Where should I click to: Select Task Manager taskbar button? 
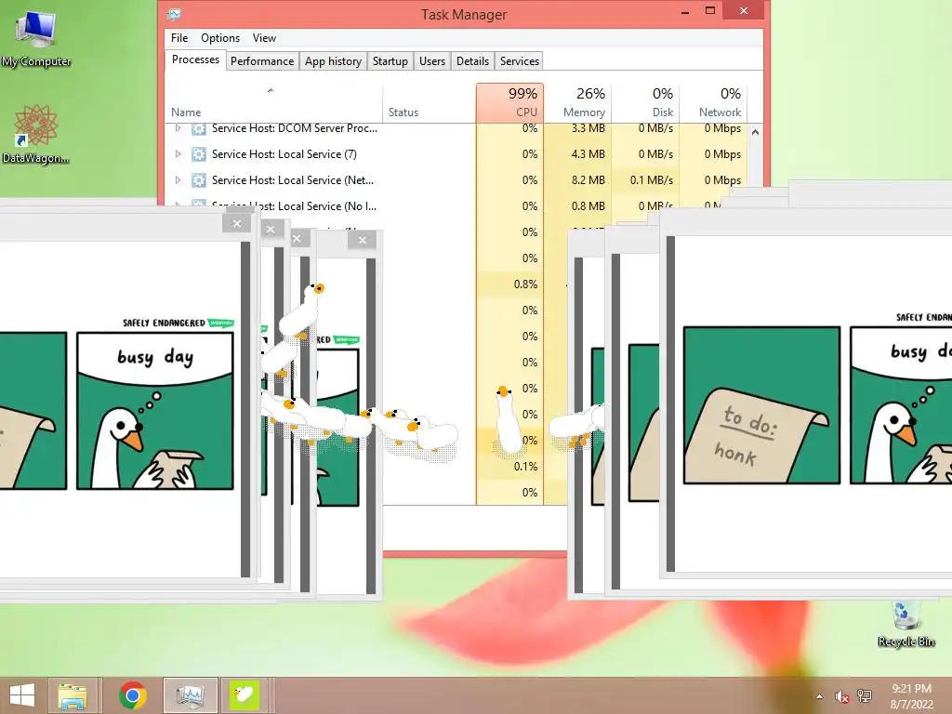(190, 695)
